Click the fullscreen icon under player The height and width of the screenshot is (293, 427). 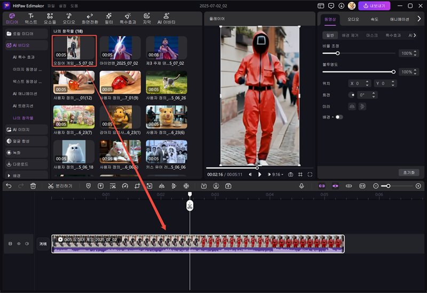click(310, 175)
